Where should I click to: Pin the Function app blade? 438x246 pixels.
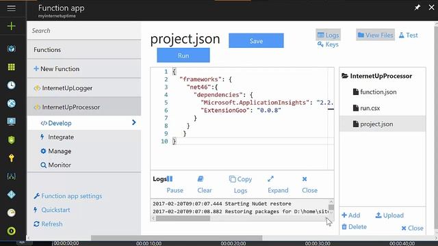coord(417,8)
